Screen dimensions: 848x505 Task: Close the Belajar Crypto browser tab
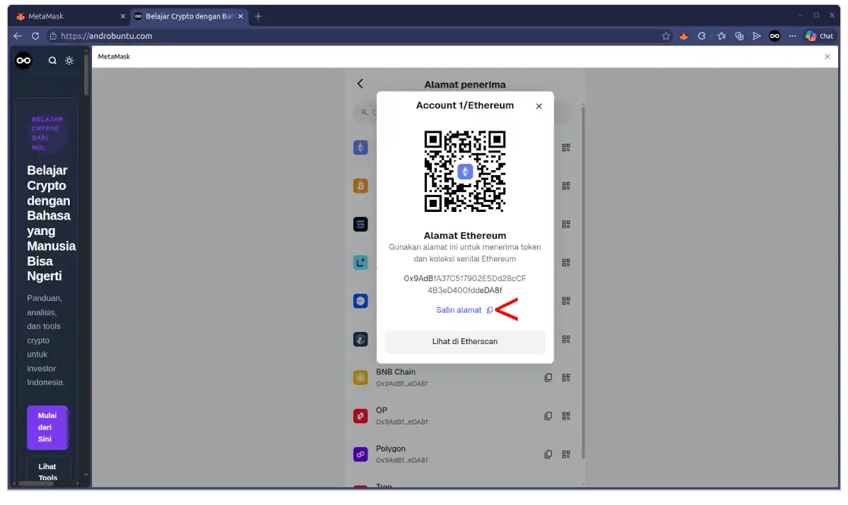(x=242, y=16)
